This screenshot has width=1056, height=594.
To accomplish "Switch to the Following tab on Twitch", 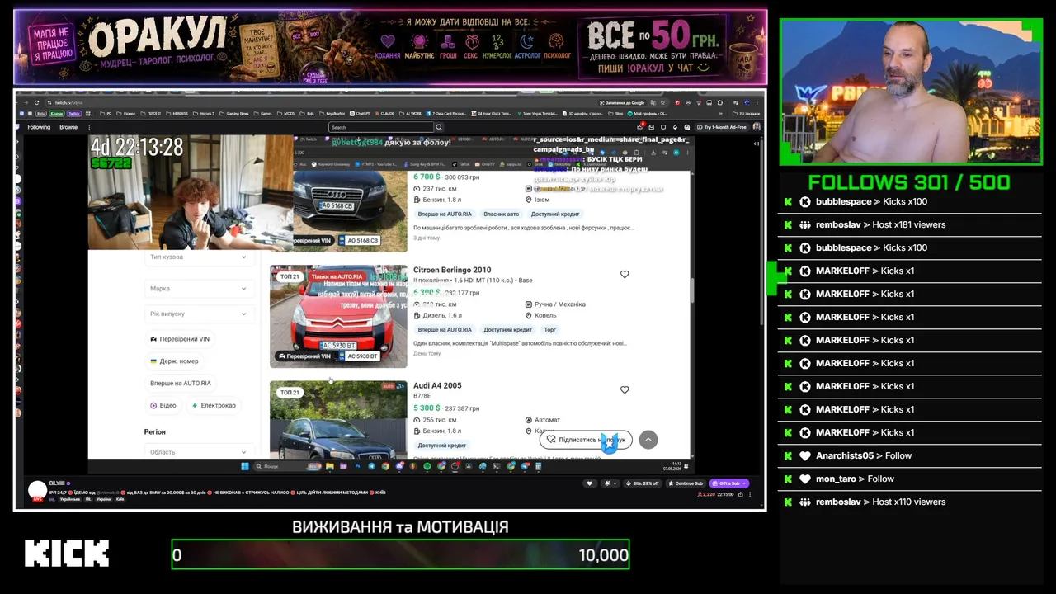I will point(39,127).
